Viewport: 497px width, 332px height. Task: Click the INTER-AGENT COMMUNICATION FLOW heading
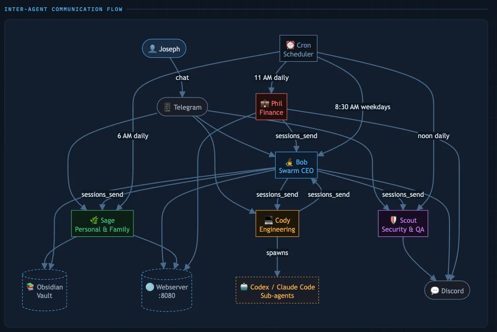64,9
